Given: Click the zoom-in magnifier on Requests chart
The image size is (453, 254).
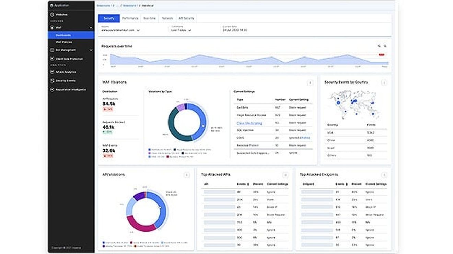Looking at the screenshot, I should 379,46.
